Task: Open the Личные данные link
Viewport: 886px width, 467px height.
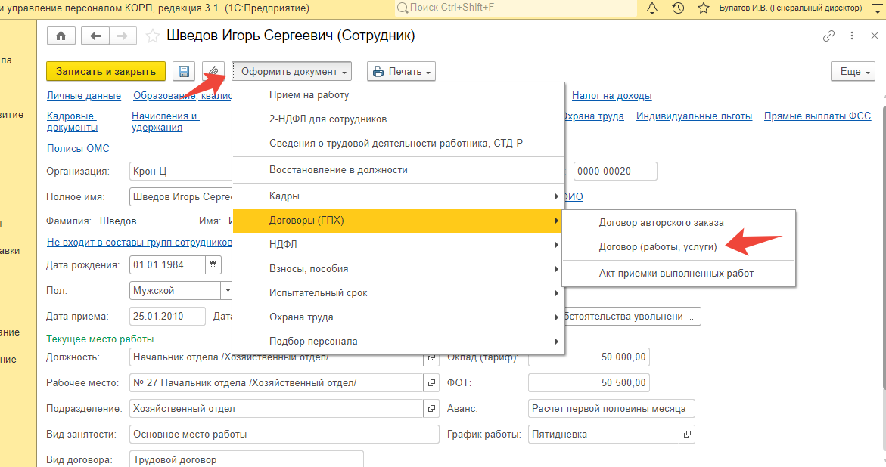Action: pyautogui.click(x=84, y=96)
